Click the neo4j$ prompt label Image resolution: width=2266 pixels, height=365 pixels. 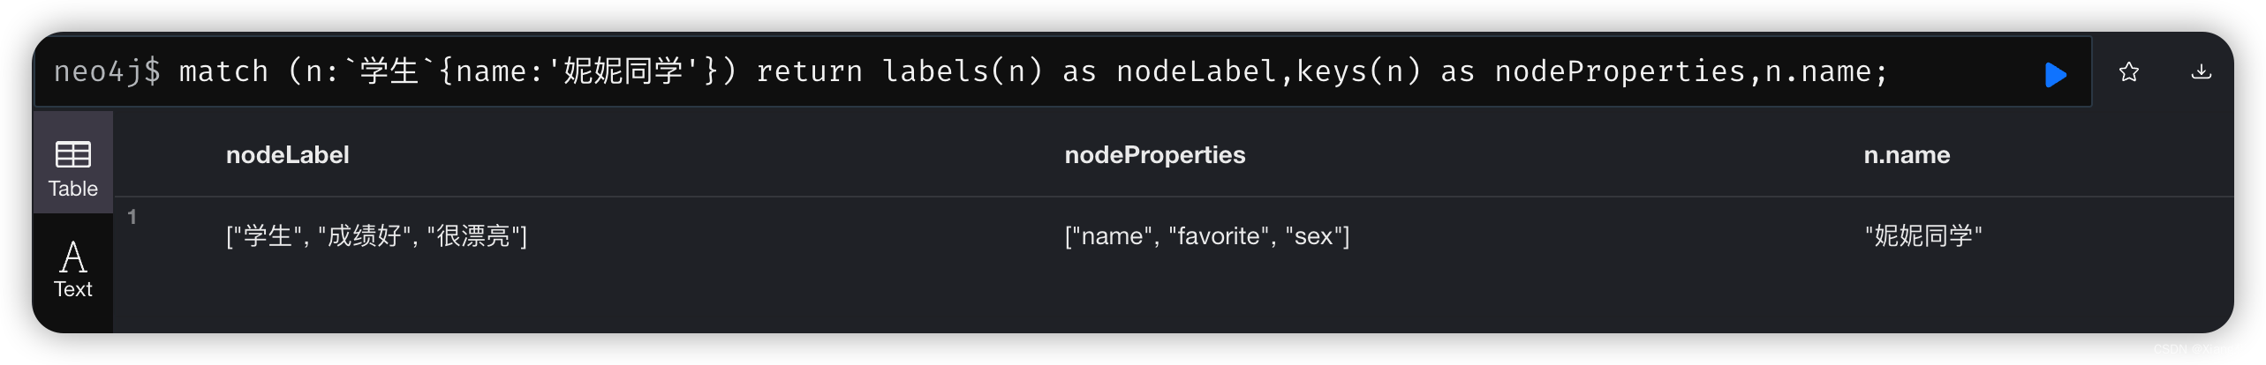point(107,71)
